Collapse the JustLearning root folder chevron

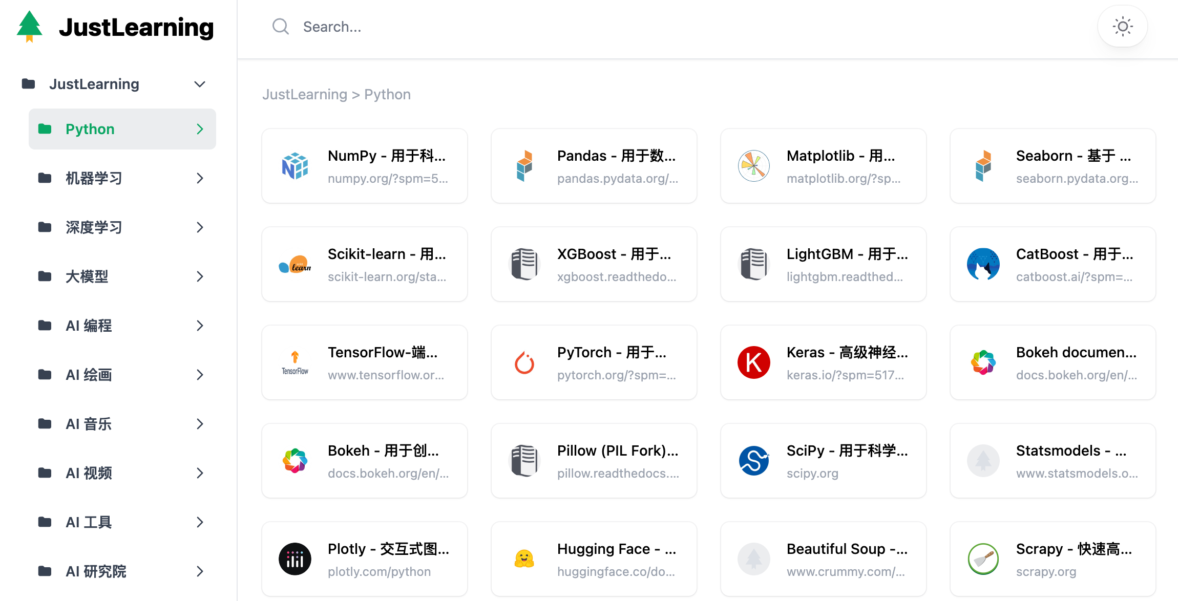[x=200, y=84]
